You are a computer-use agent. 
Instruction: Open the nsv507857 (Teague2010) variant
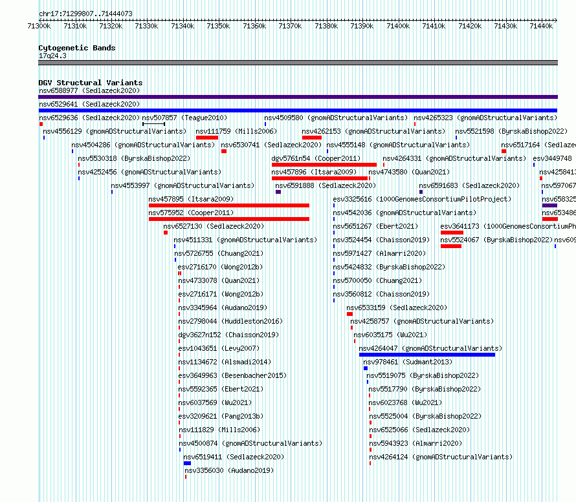pos(184,118)
